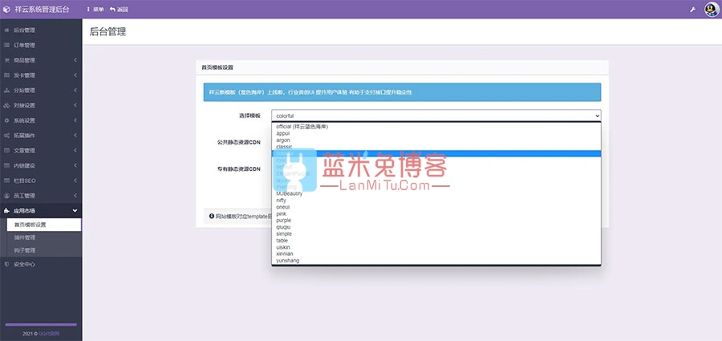Click the gear icon for 系统设置

tap(6, 120)
